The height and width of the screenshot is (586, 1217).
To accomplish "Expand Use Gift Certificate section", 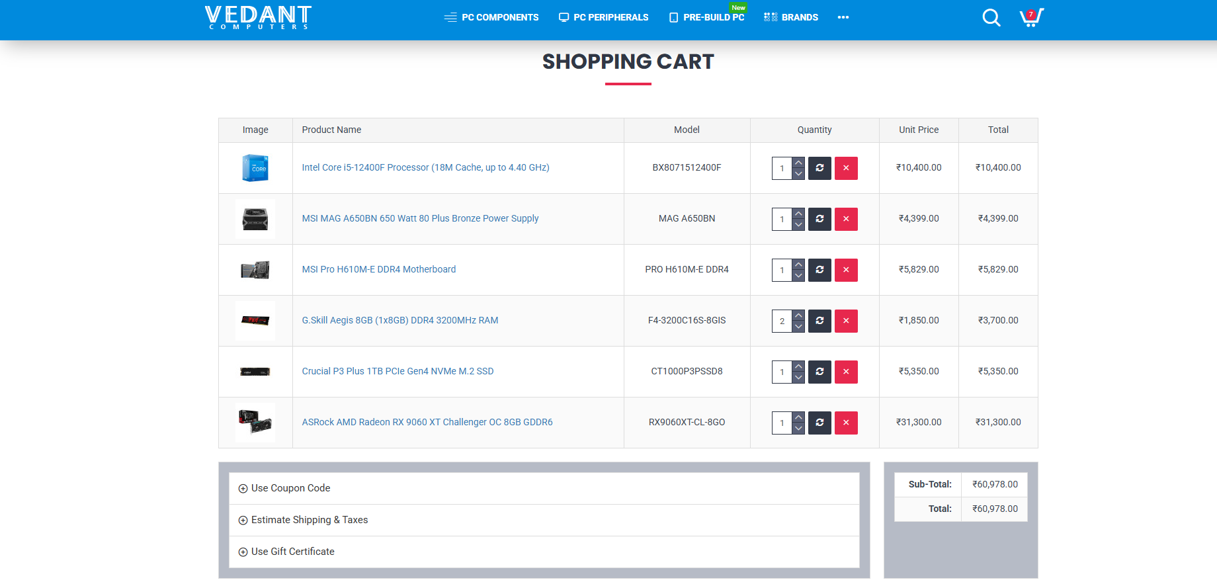I will (x=544, y=552).
